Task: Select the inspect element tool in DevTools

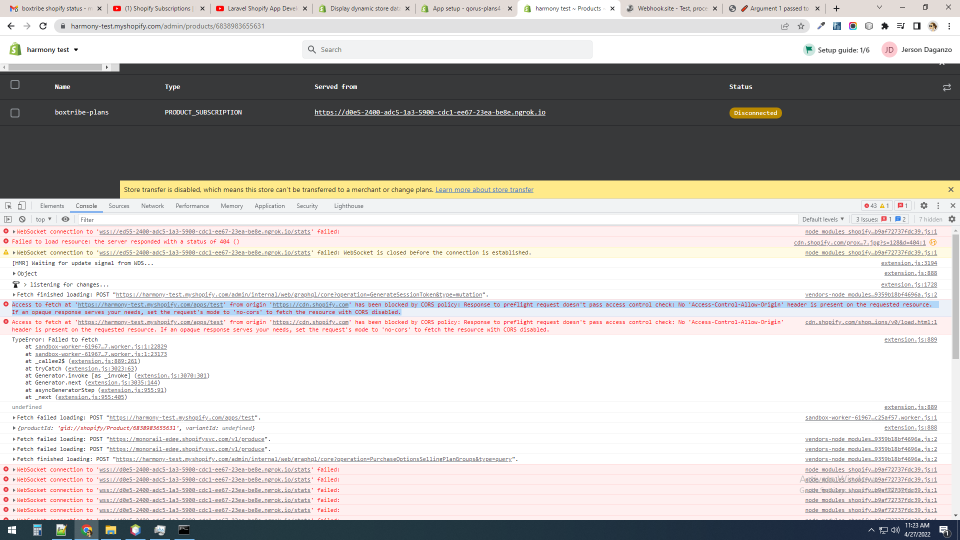Action: (7, 205)
